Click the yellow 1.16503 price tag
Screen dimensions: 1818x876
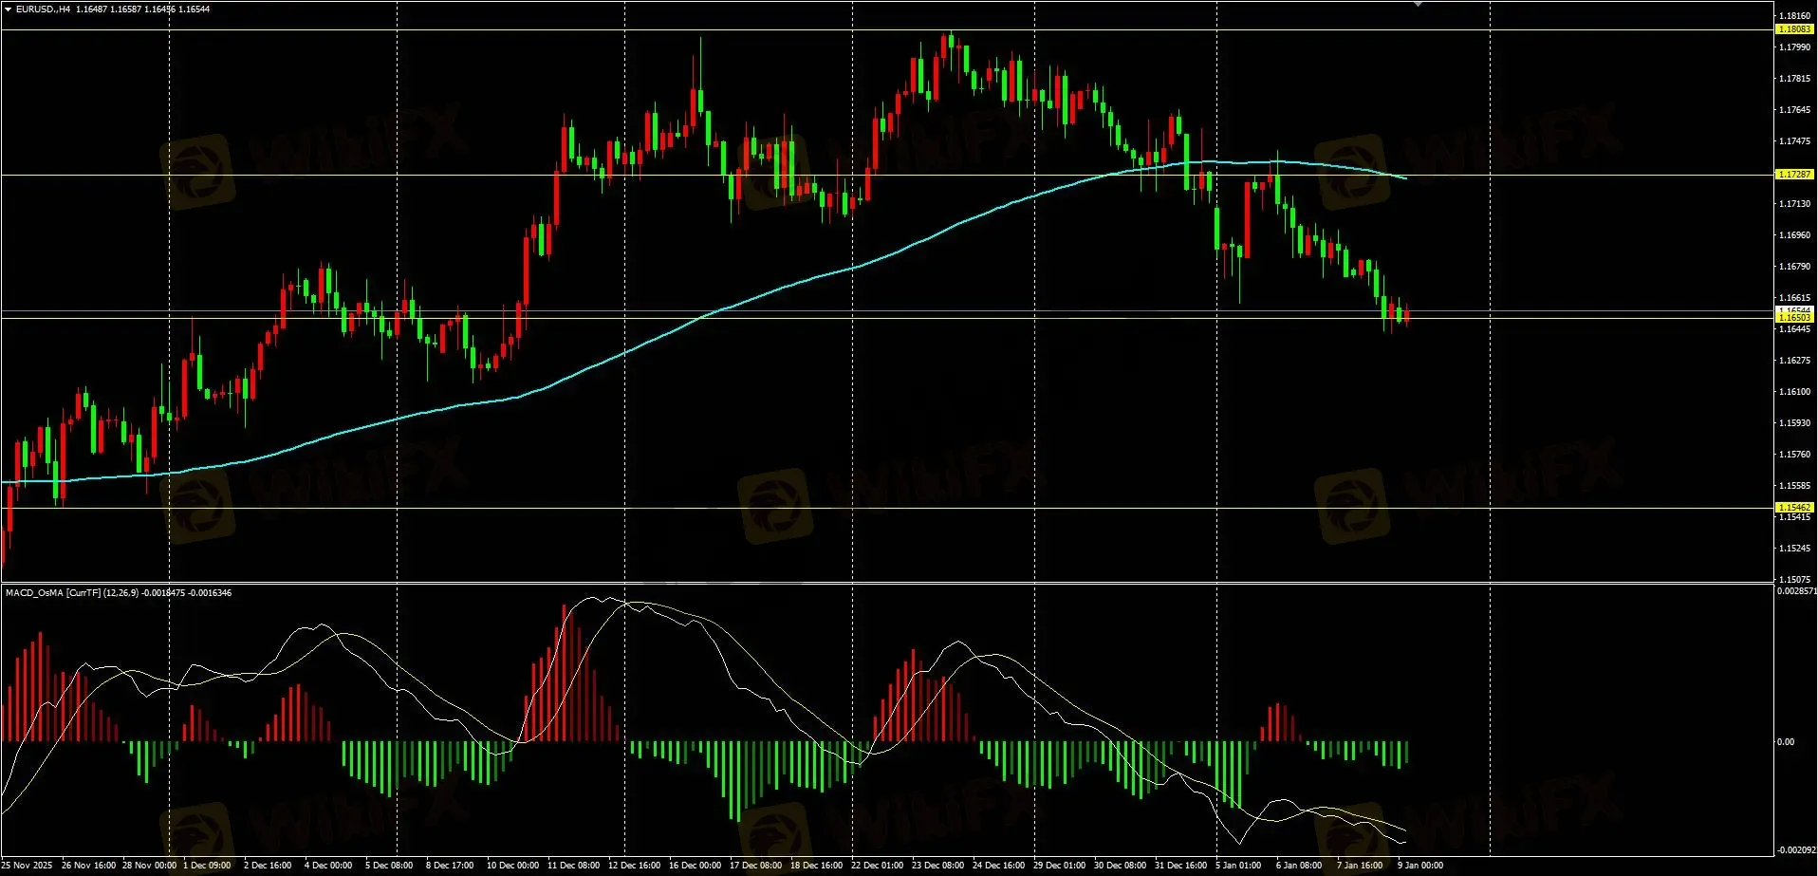(1794, 318)
